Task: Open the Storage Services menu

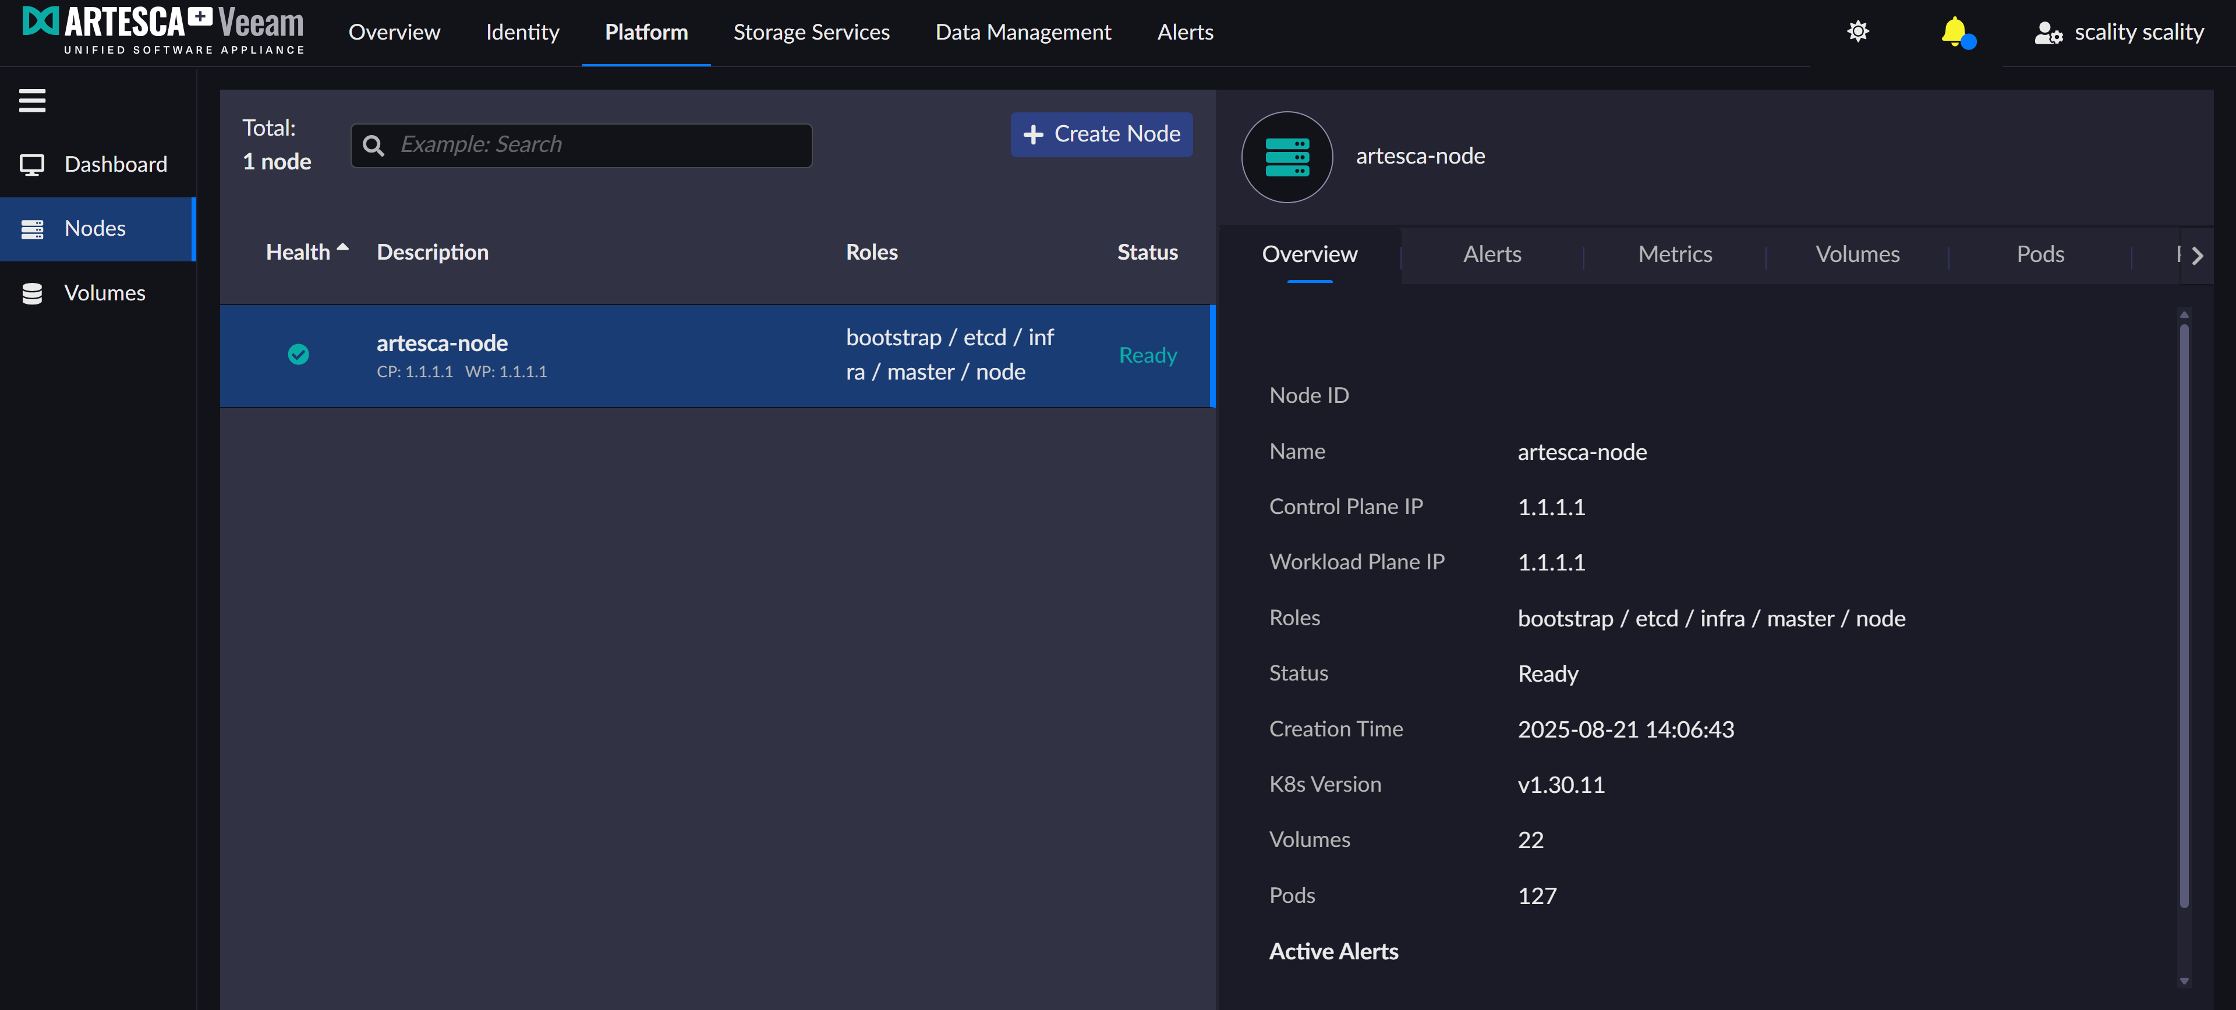Action: pyautogui.click(x=811, y=32)
